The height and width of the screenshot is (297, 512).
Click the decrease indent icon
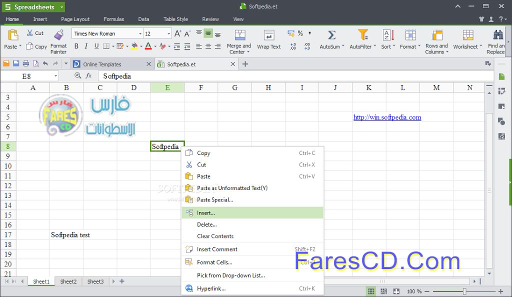click(177, 46)
